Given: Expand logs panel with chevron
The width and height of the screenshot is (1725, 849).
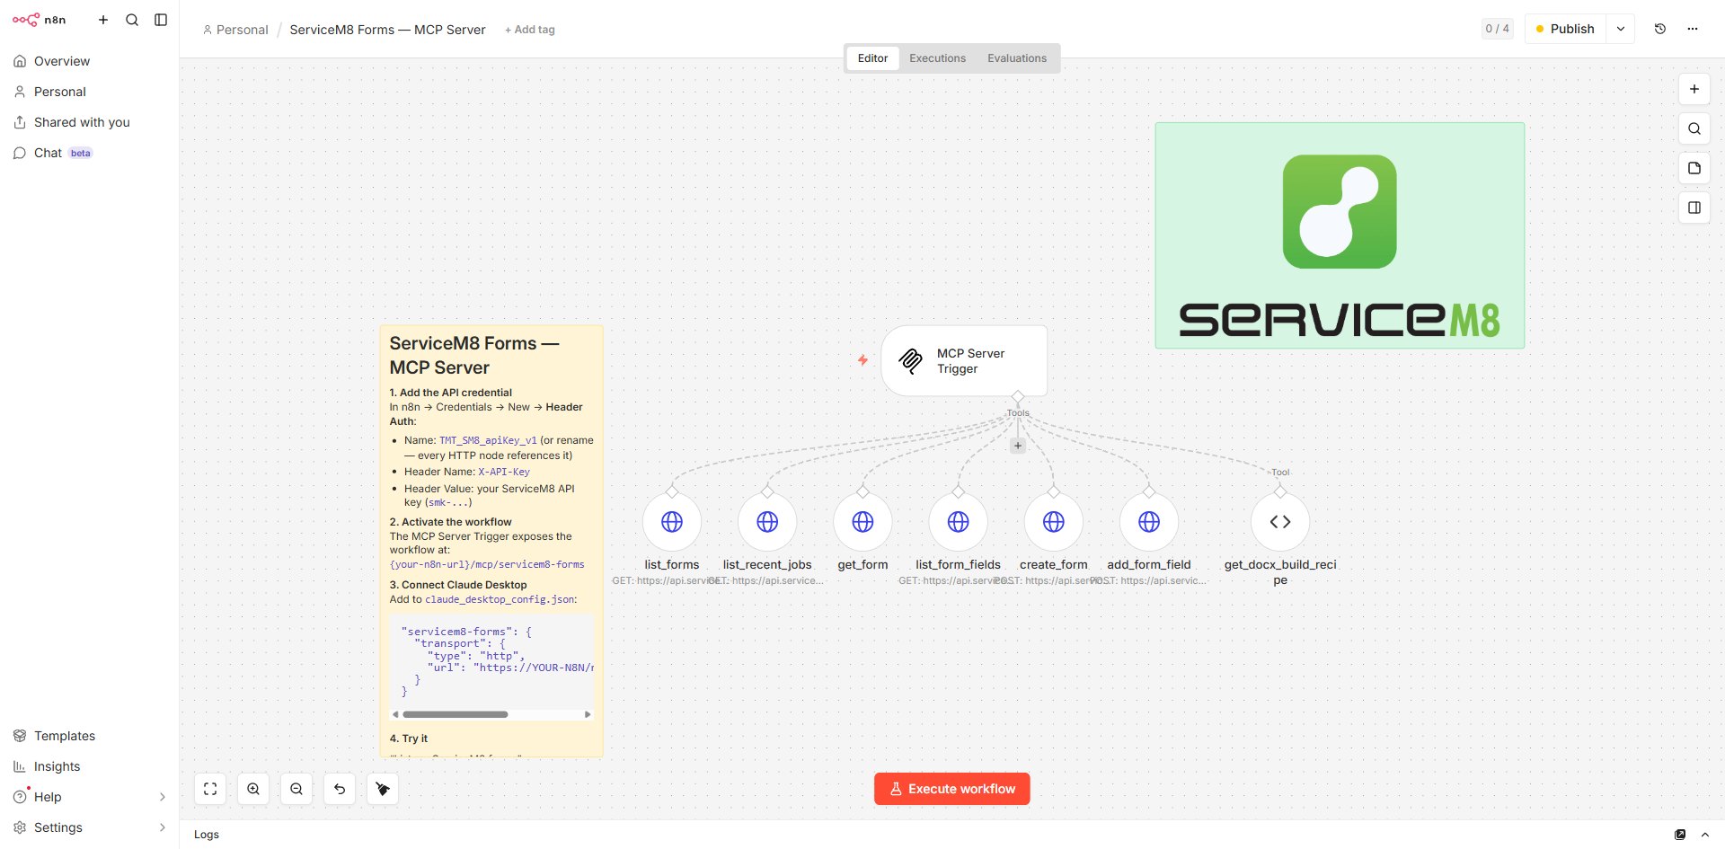Looking at the screenshot, I should tap(1705, 835).
